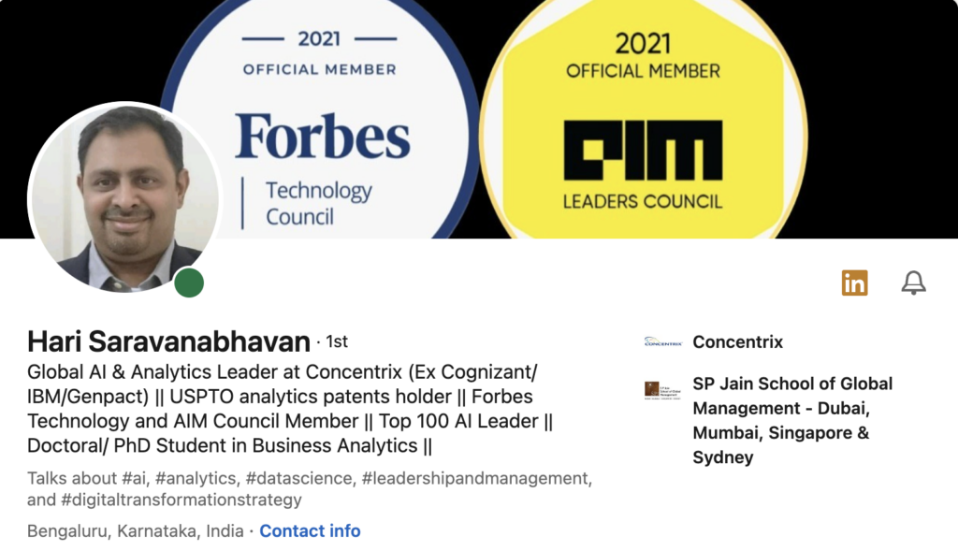
Task: Click the green online status dot
Action: [189, 283]
